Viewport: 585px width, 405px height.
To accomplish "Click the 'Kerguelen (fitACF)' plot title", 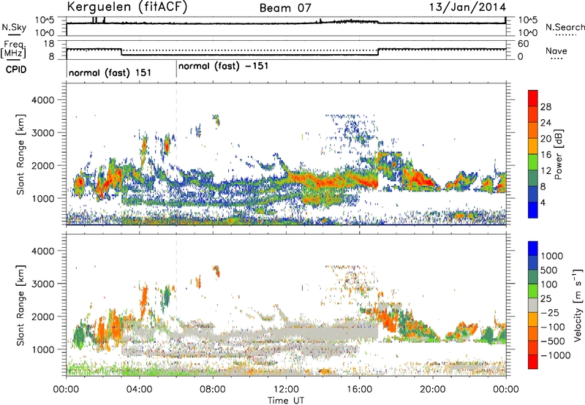I will click(127, 7).
